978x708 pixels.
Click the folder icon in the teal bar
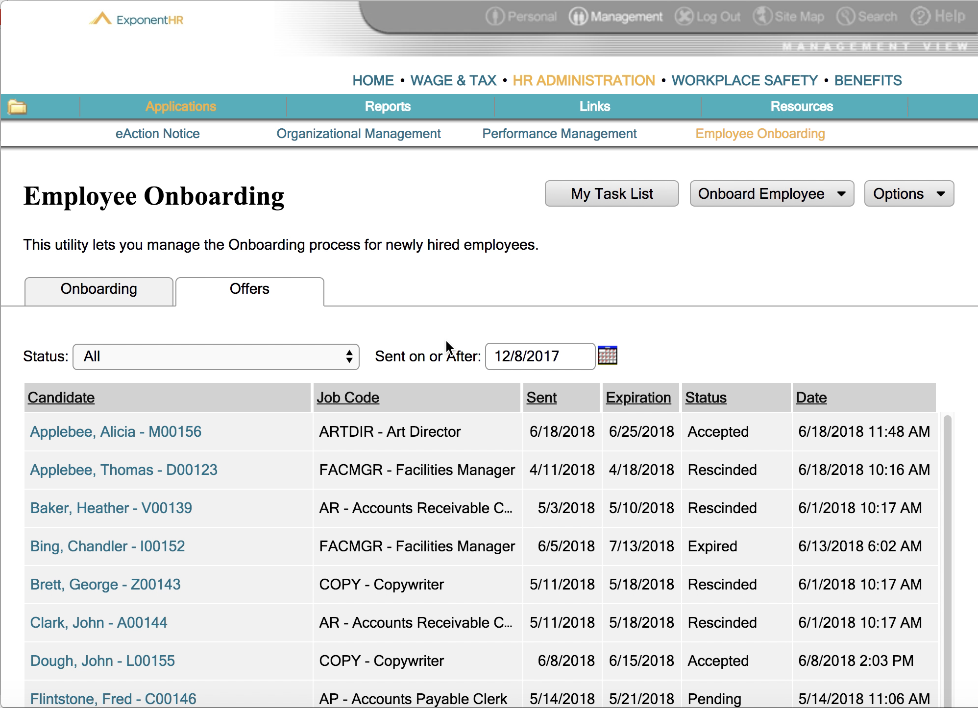[17, 107]
